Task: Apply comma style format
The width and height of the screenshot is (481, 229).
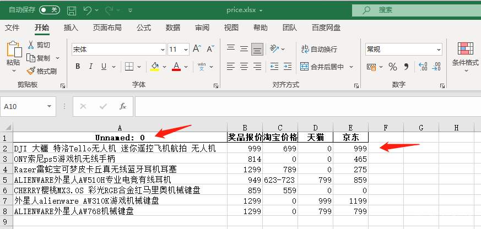Action: click(x=407, y=67)
